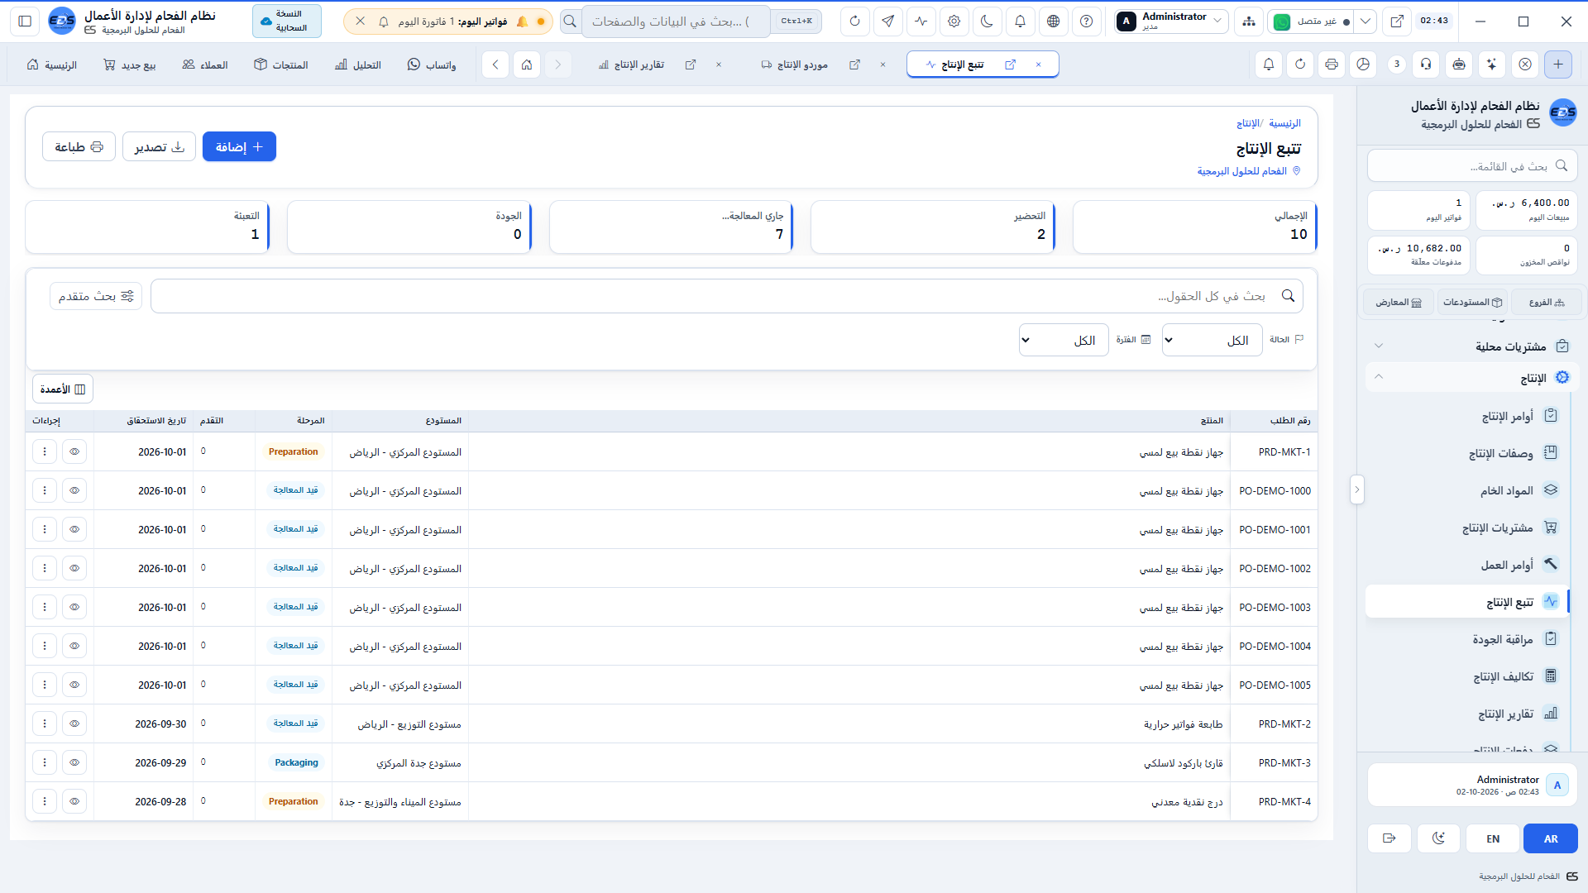Switch interface language to AR
This screenshot has width=1588, height=893.
[x=1551, y=838]
